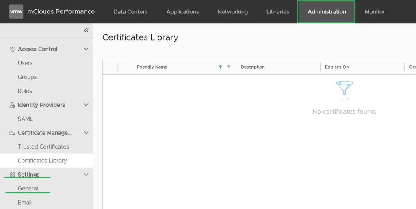The image size is (416, 209).
Task: Click the 'No certificates found.' message
Action: click(344, 112)
